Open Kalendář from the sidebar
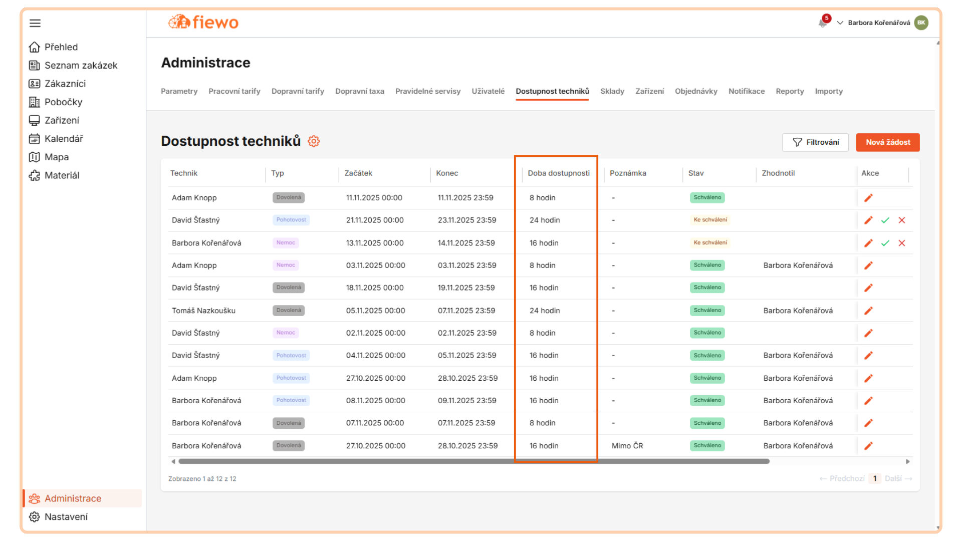Image resolution: width=962 pixels, height=541 pixels. [63, 139]
